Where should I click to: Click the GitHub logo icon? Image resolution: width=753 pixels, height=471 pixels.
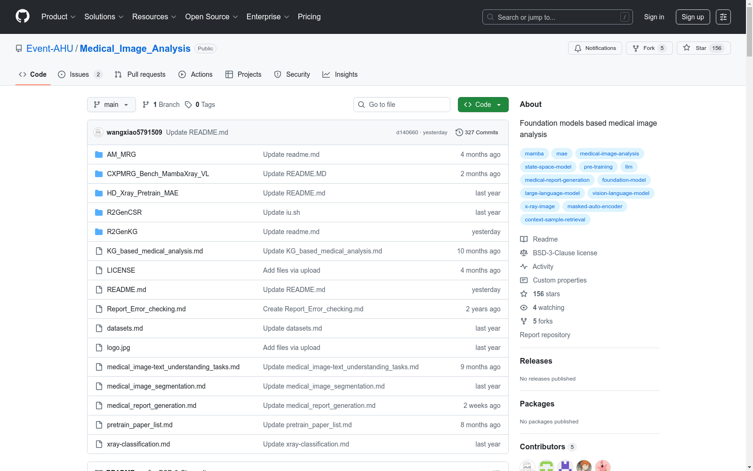pos(23,16)
